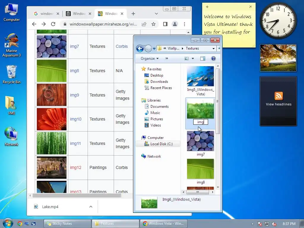Viewport: 304px width, 228px height.
Task: Open Explorer help icon
Action: tap(213, 58)
